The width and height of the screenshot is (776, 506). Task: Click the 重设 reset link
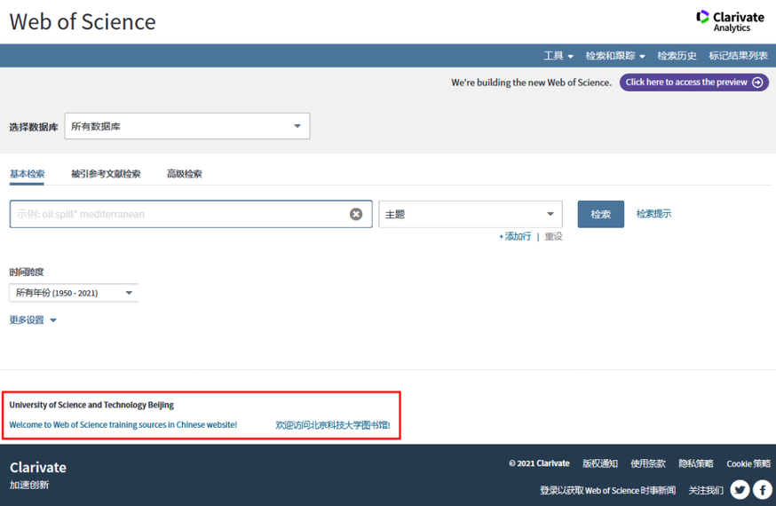point(553,236)
